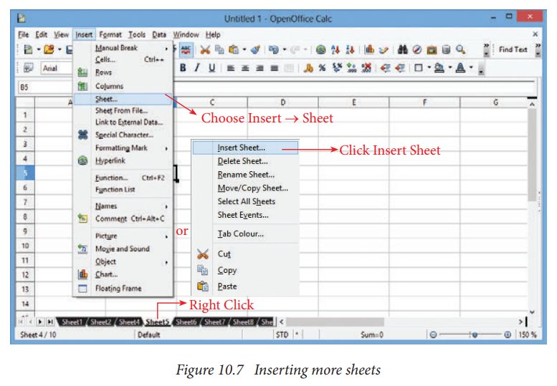
Task: Toggle Center Horizontally alignment
Action: pyautogui.click(x=245, y=68)
